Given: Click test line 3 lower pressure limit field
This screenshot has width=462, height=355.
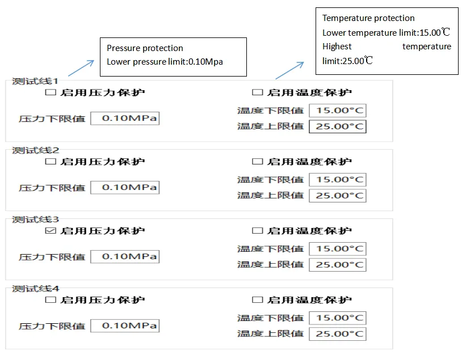Looking at the screenshot, I should [x=125, y=257].
